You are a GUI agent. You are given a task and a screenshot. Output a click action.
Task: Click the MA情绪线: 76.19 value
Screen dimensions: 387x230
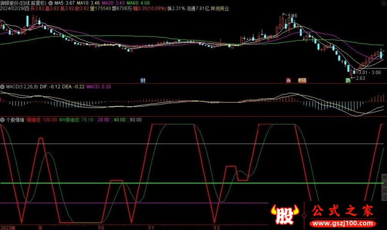pos(76,120)
